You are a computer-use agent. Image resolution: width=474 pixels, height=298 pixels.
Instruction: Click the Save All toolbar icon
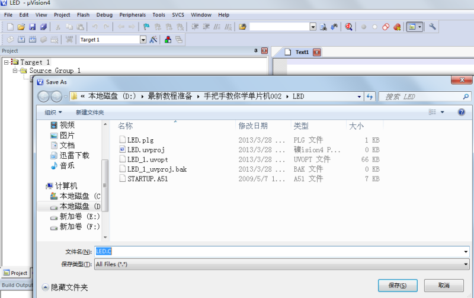pos(43,27)
